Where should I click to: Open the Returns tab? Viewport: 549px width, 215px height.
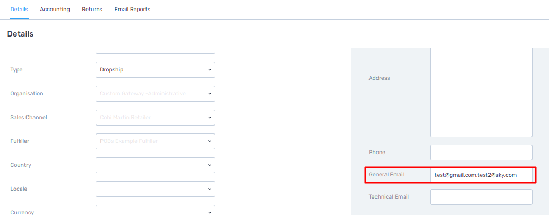92,10
